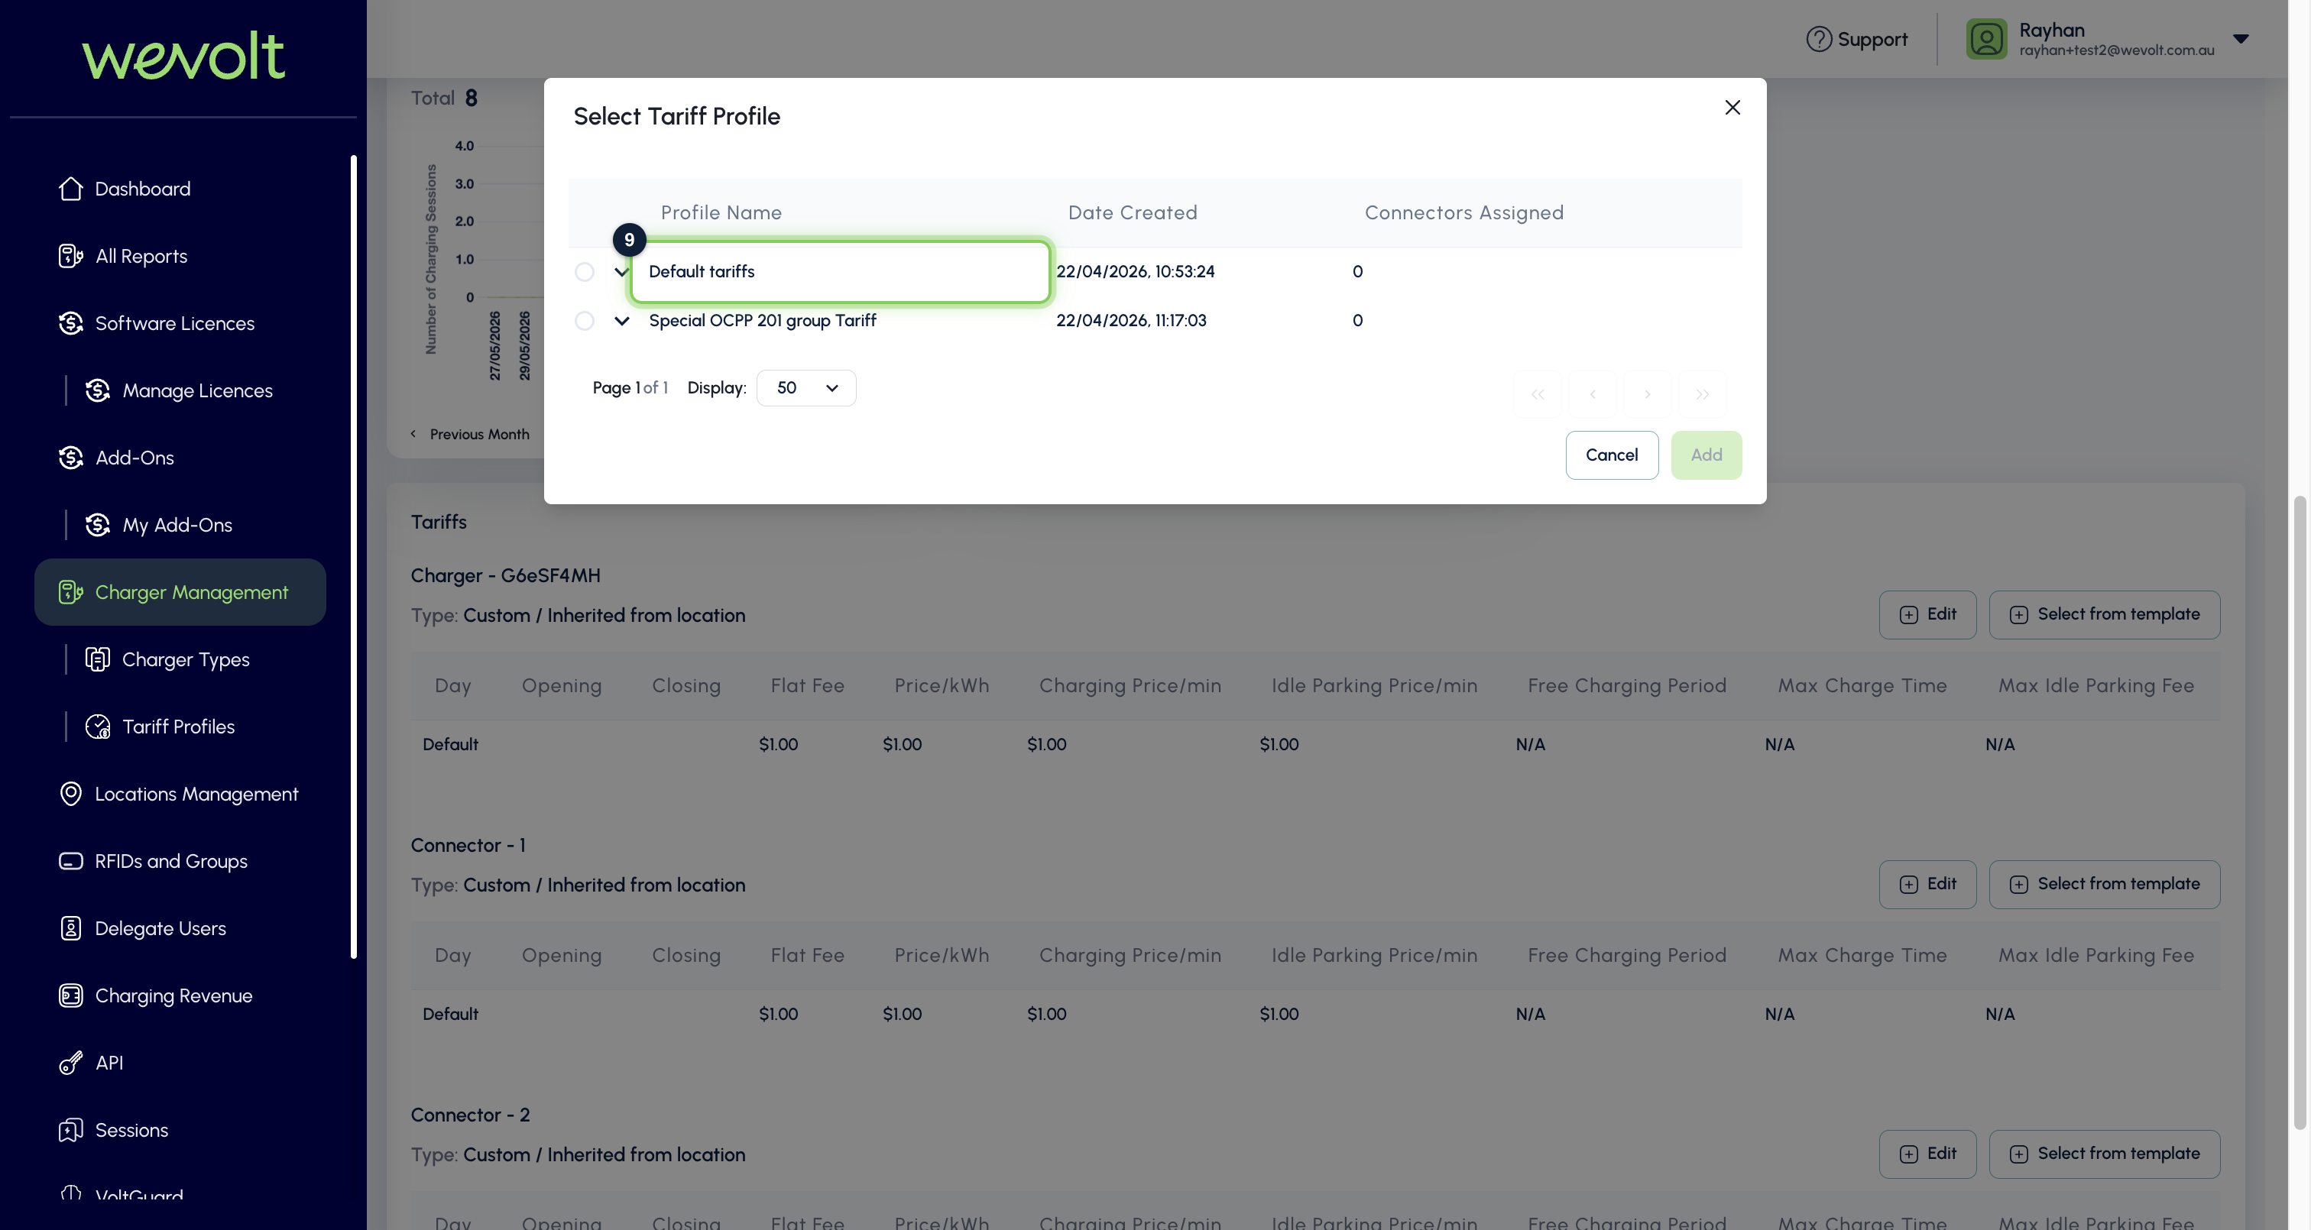Go to next page pagination button
Viewport: 2311px width, 1230px height.
pos(1646,394)
